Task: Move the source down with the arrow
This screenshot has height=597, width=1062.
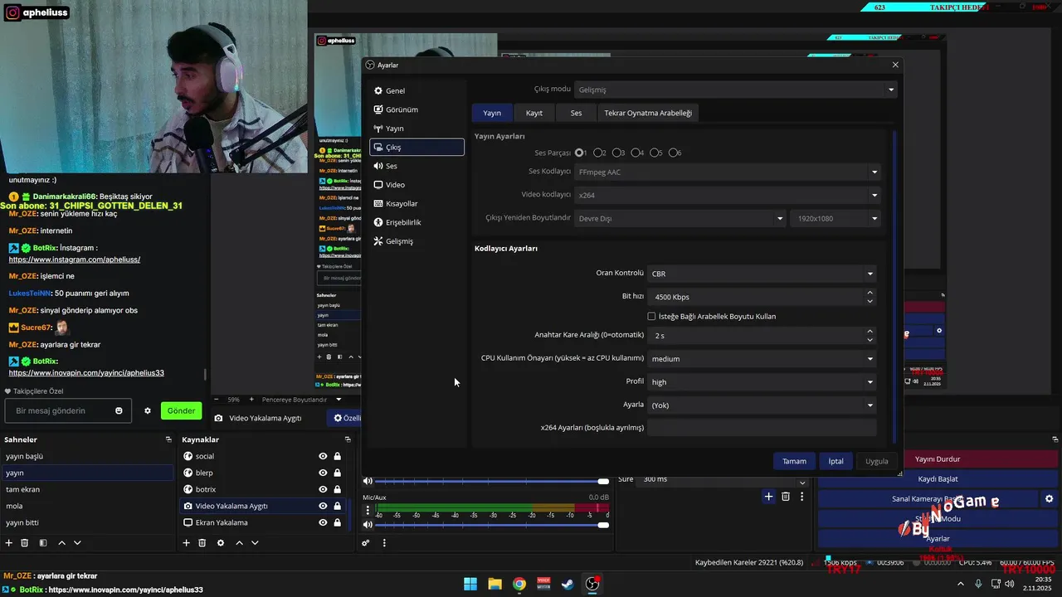Action: pyautogui.click(x=255, y=543)
